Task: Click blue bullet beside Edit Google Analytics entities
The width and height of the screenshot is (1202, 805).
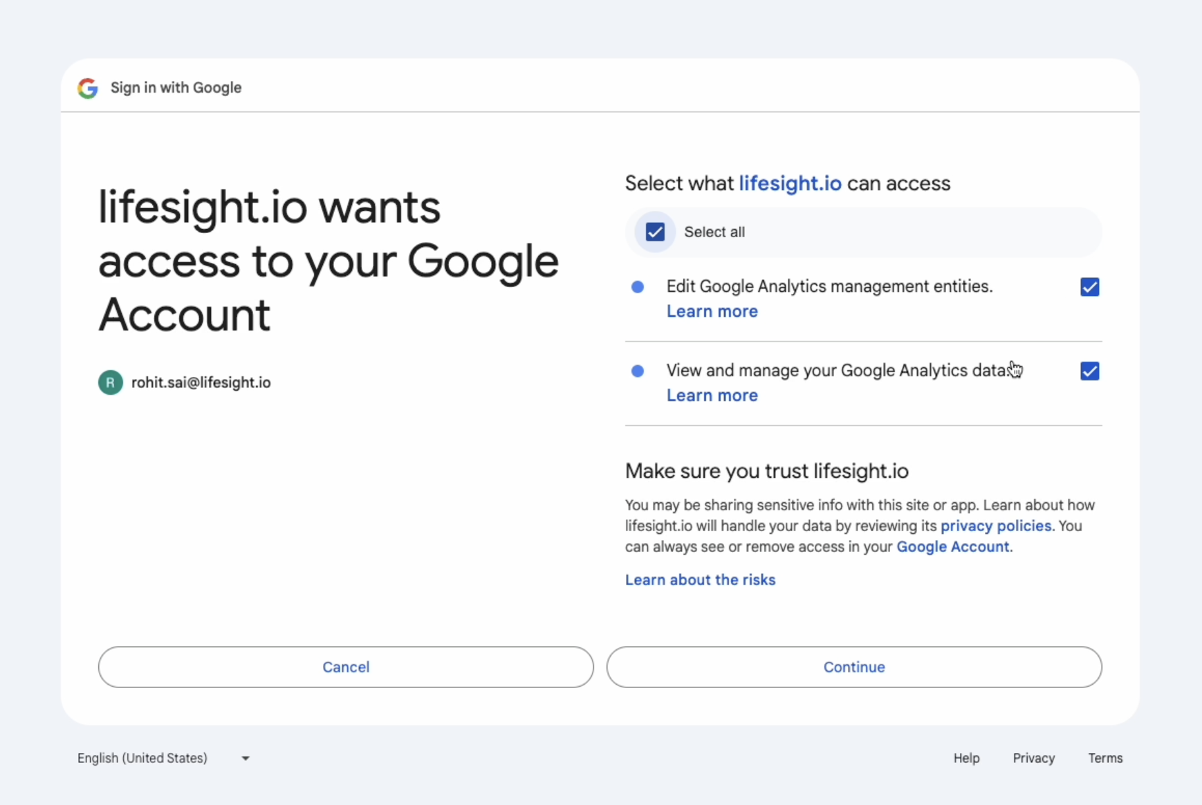Action: (x=638, y=287)
